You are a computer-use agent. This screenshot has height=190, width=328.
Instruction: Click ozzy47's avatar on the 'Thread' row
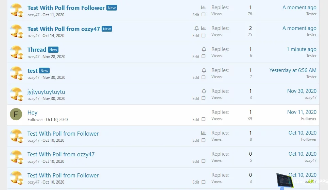tap(16, 52)
